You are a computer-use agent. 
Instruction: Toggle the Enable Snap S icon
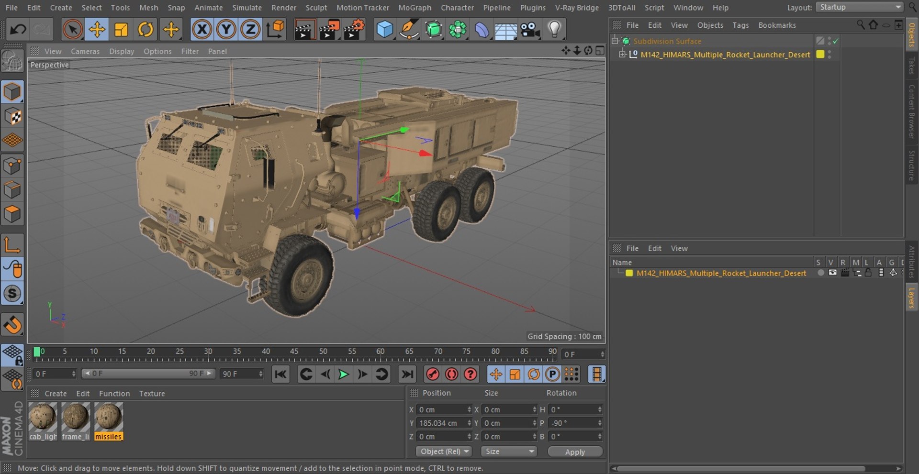[12, 294]
